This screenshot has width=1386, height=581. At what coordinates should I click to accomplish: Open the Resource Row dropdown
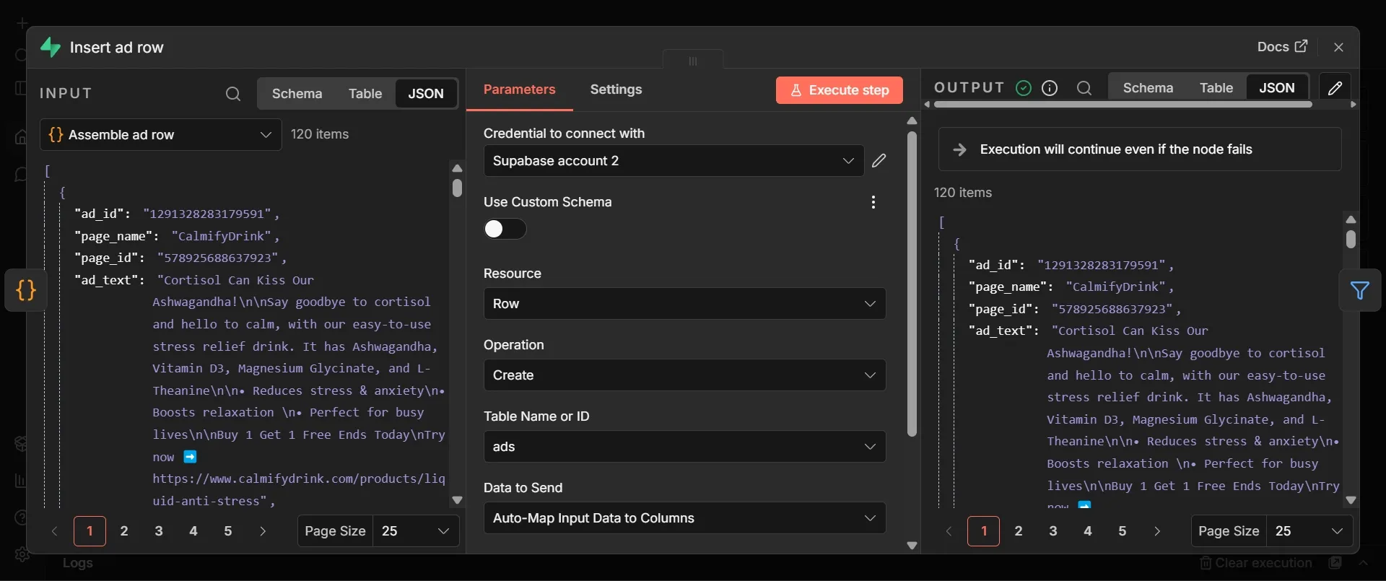684,304
